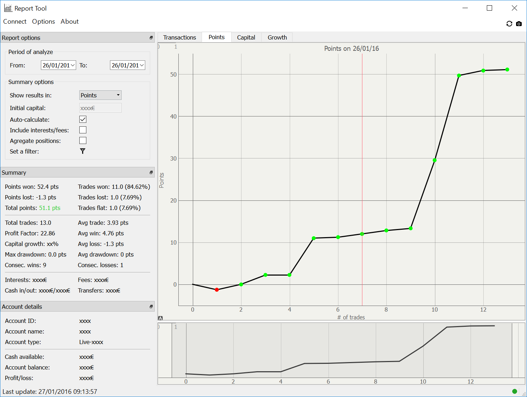Viewport: 527px width, 397px height.
Task: Open the About menu
Action: tap(69, 22)
